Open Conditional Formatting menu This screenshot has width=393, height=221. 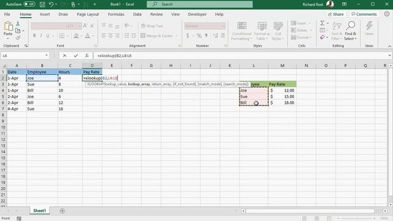tap(241, 31)
